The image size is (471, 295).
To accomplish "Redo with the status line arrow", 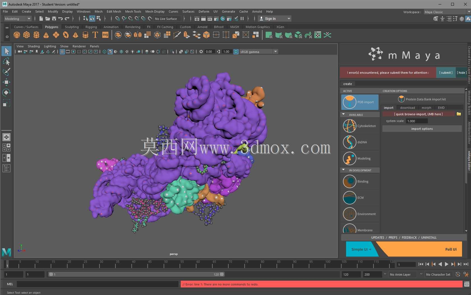I will (x=67, y=19).
